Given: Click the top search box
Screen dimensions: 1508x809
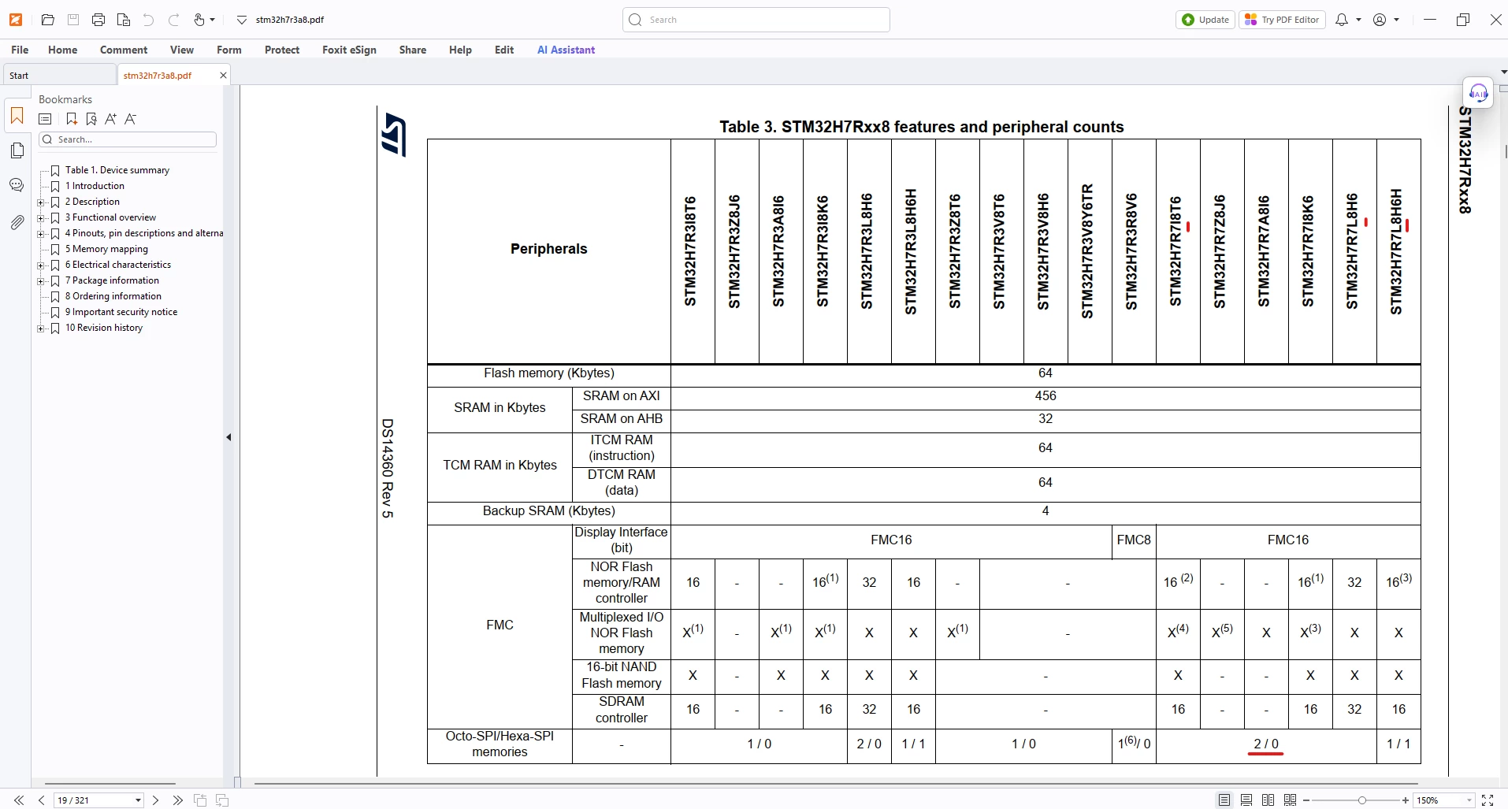Looking at the screenshot, I should pos(756,20).
